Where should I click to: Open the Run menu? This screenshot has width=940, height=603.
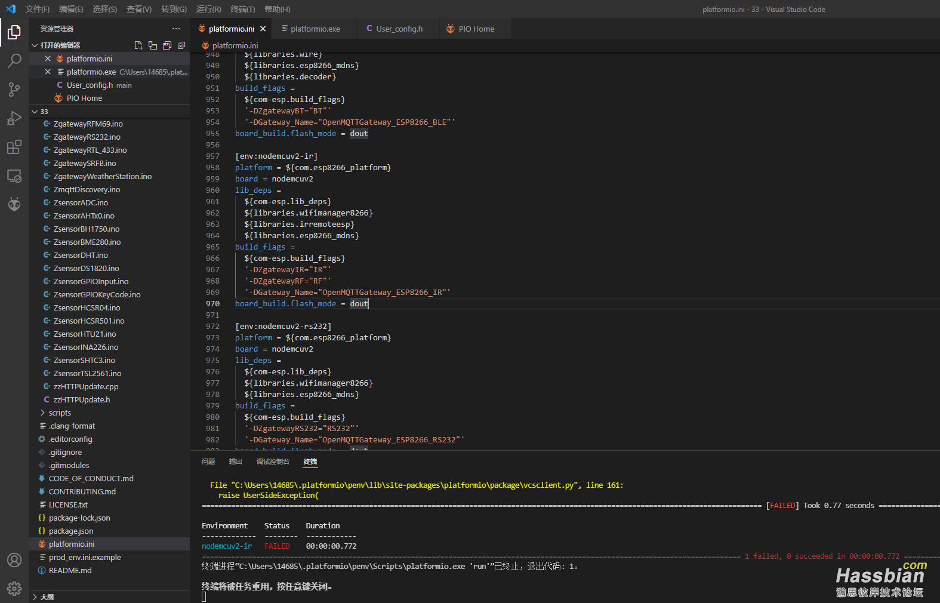208,9
